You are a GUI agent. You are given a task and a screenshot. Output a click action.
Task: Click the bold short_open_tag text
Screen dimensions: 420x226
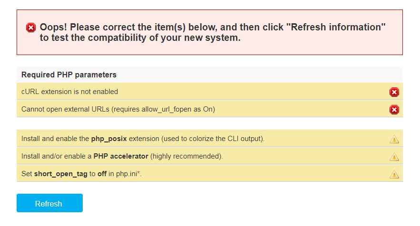point(61,174)
